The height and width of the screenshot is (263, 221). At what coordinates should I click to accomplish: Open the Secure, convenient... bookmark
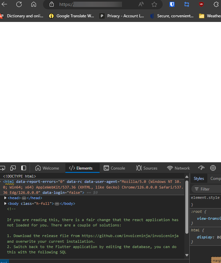172,16
